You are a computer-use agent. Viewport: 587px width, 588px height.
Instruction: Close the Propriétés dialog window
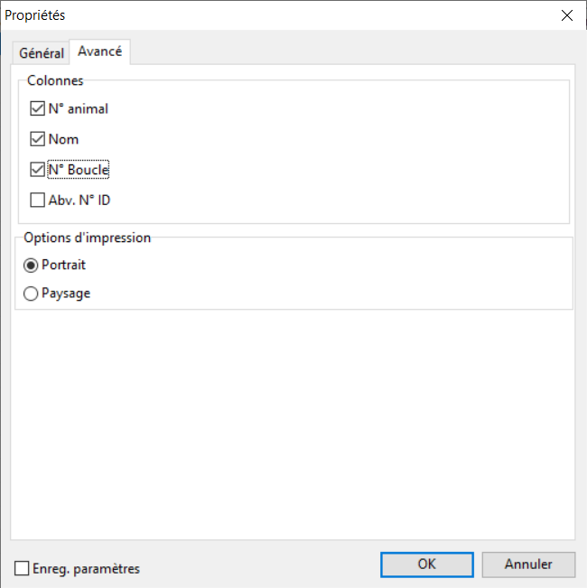click(566, 15)
